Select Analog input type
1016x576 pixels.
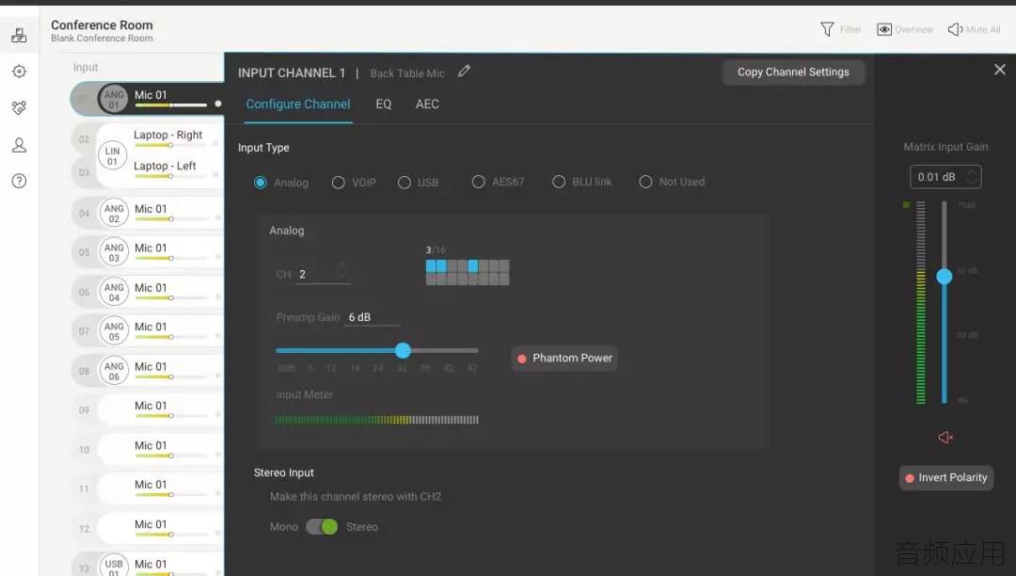click(x=261, y=183)
